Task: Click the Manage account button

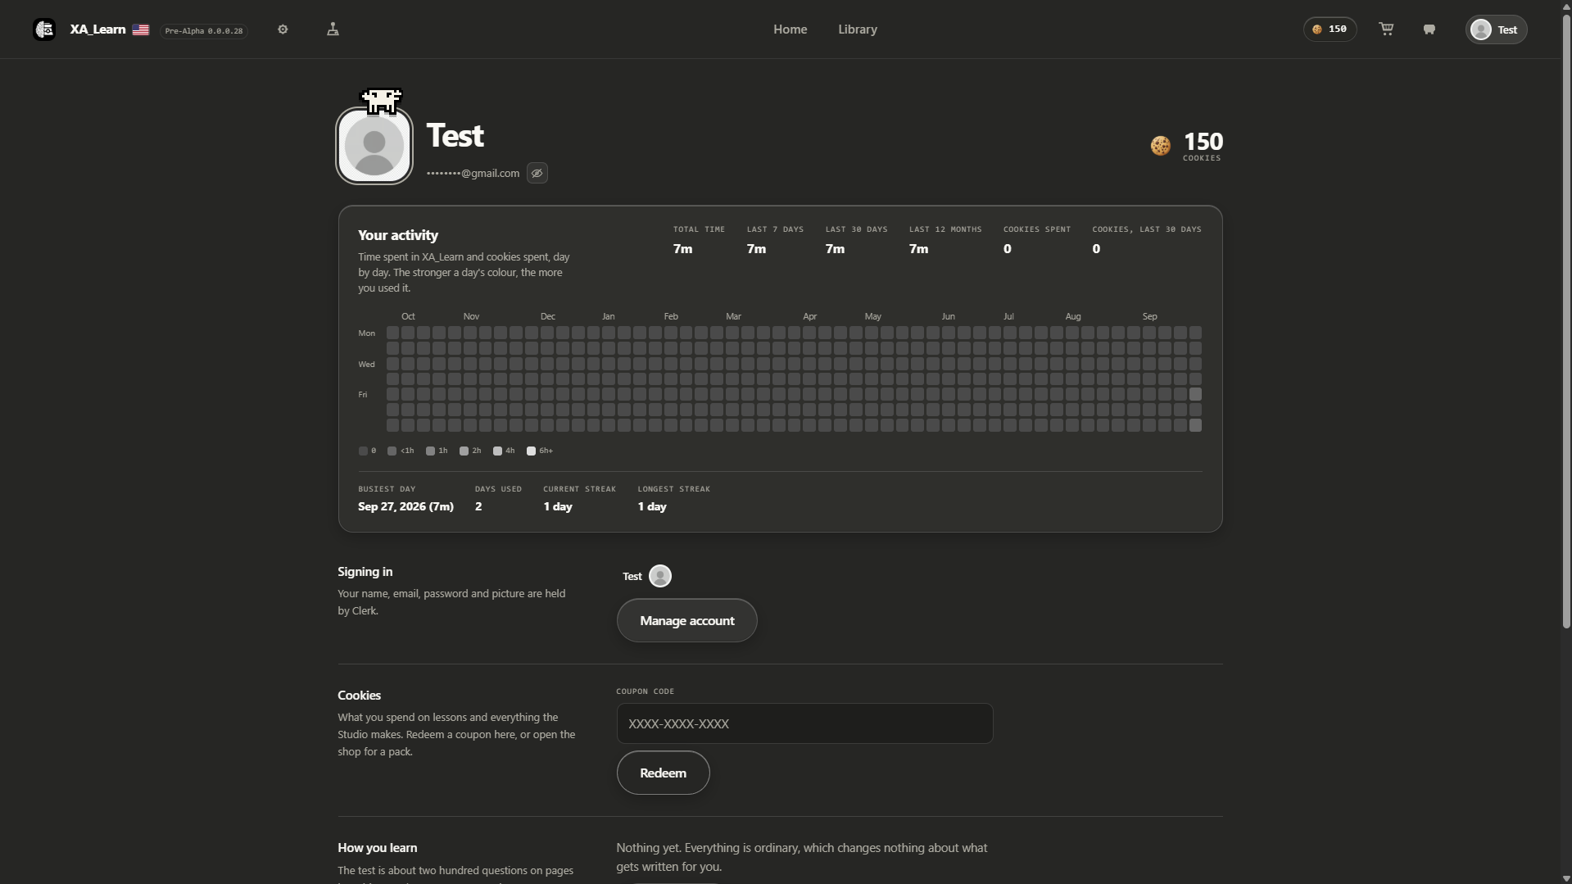Action: click(687, 620)
